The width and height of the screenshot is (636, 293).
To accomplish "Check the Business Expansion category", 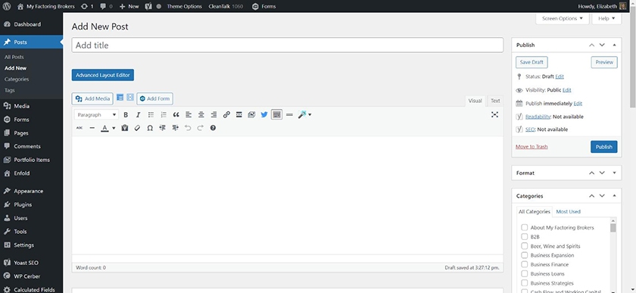I will coord(525,255).
